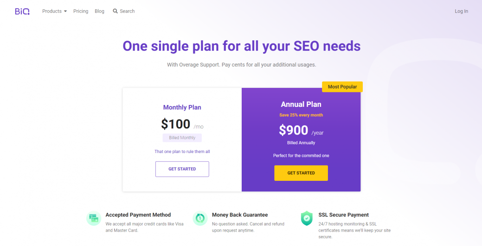Open the Products menu

pyautogui.click(x=52, y=11)
